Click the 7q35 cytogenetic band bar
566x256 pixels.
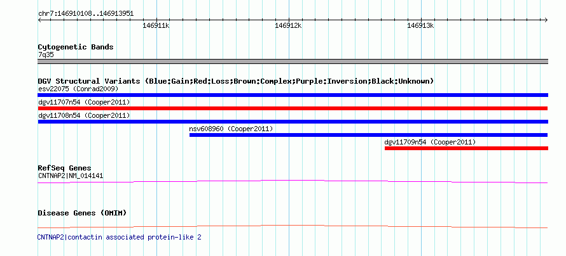coord(293,61)
